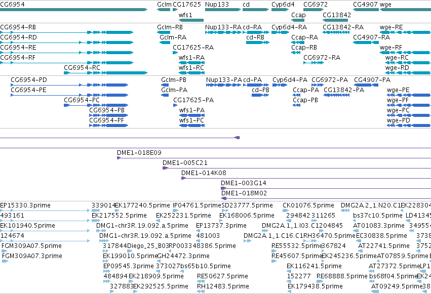Viewport: 431px width, 294px height.
Task: Click EST AT01083.3prime
Action: click(379, 226)
